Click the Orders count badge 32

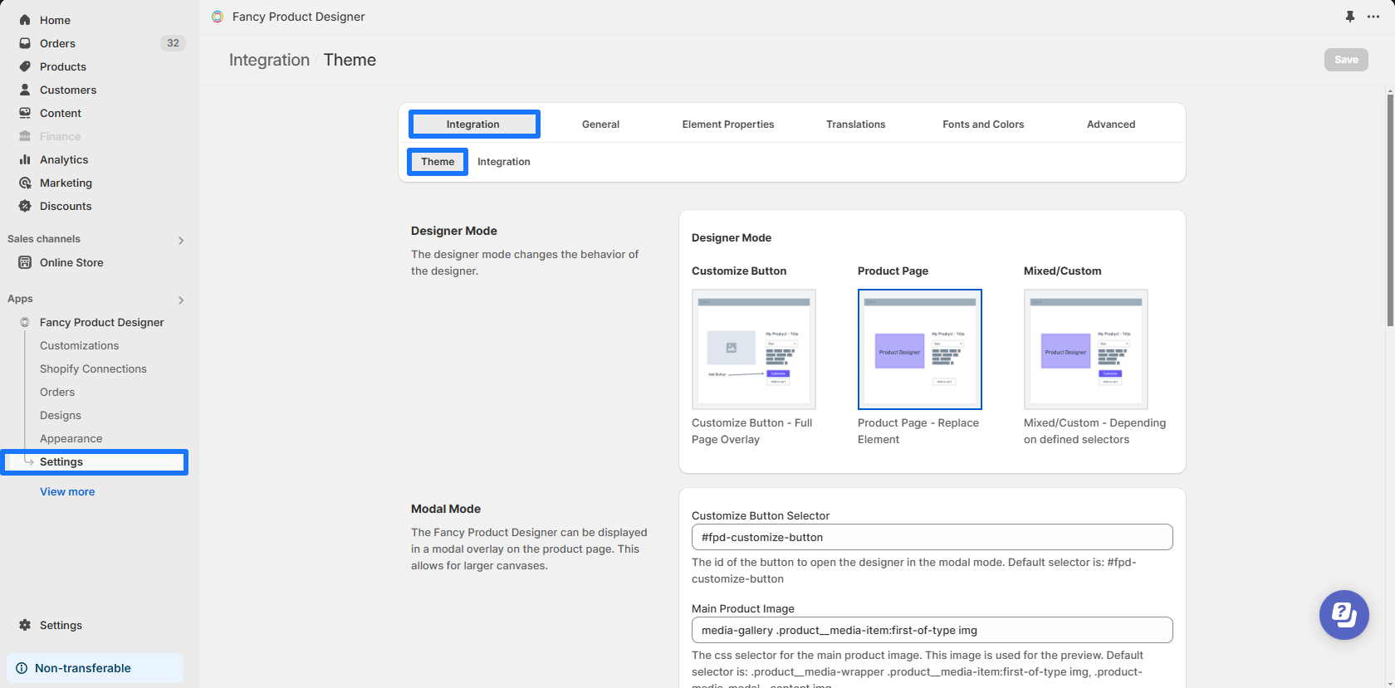[173, 43]
